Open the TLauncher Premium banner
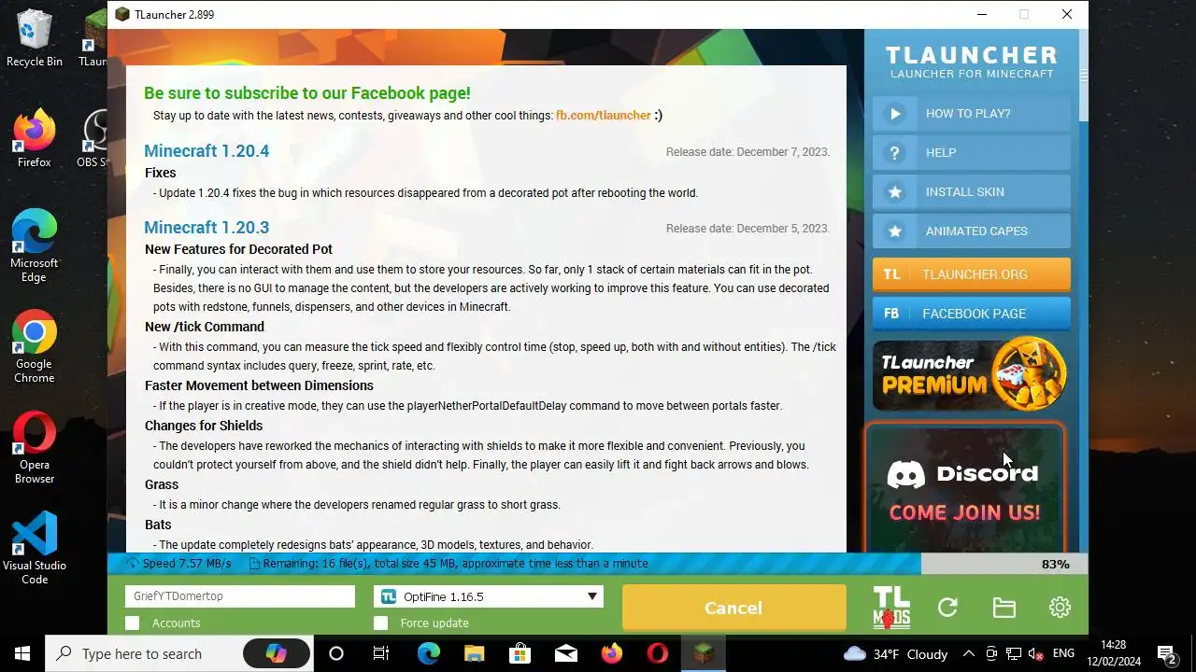 tap(972, 374)
